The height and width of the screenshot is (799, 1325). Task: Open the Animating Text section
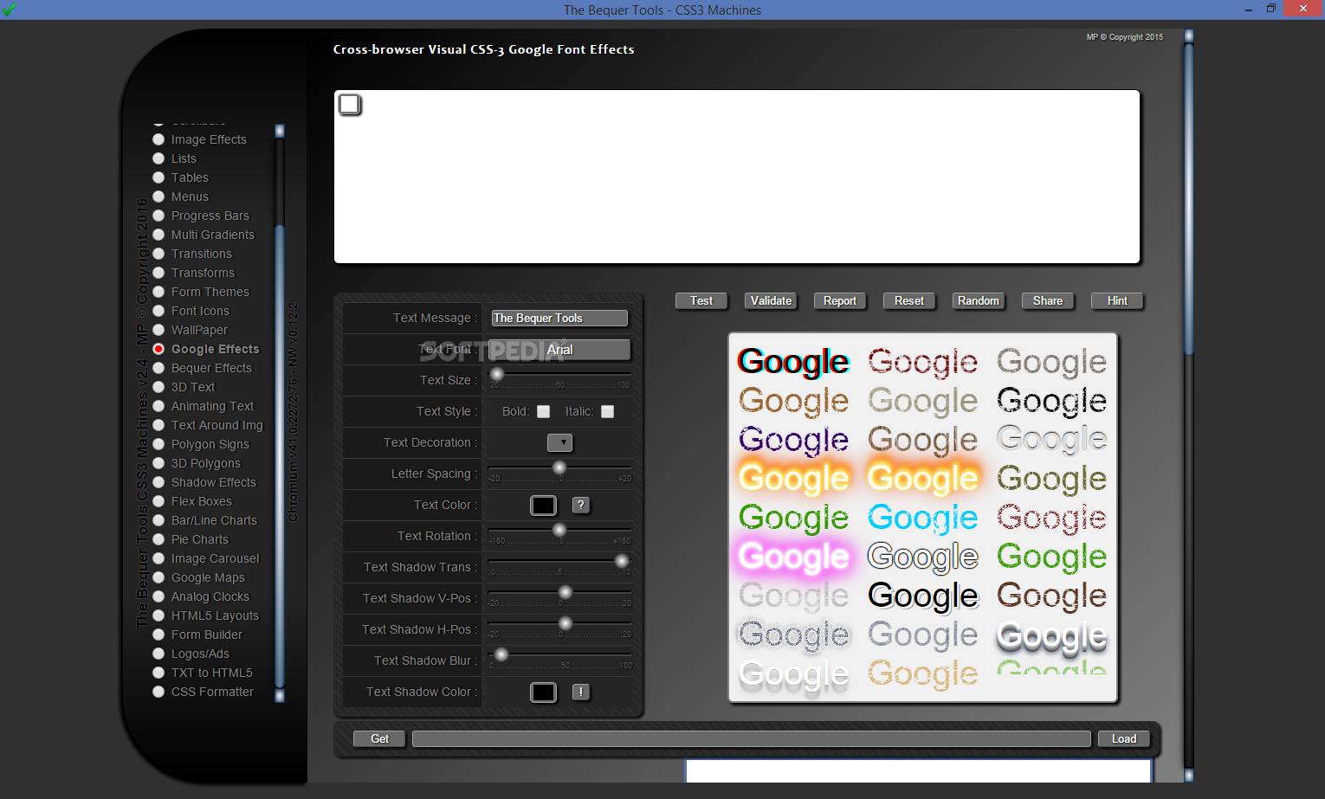212,406
